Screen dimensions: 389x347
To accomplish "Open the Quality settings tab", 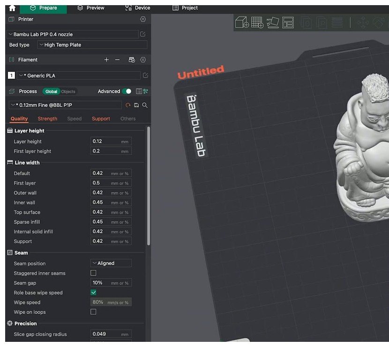I will pos(19,119).
